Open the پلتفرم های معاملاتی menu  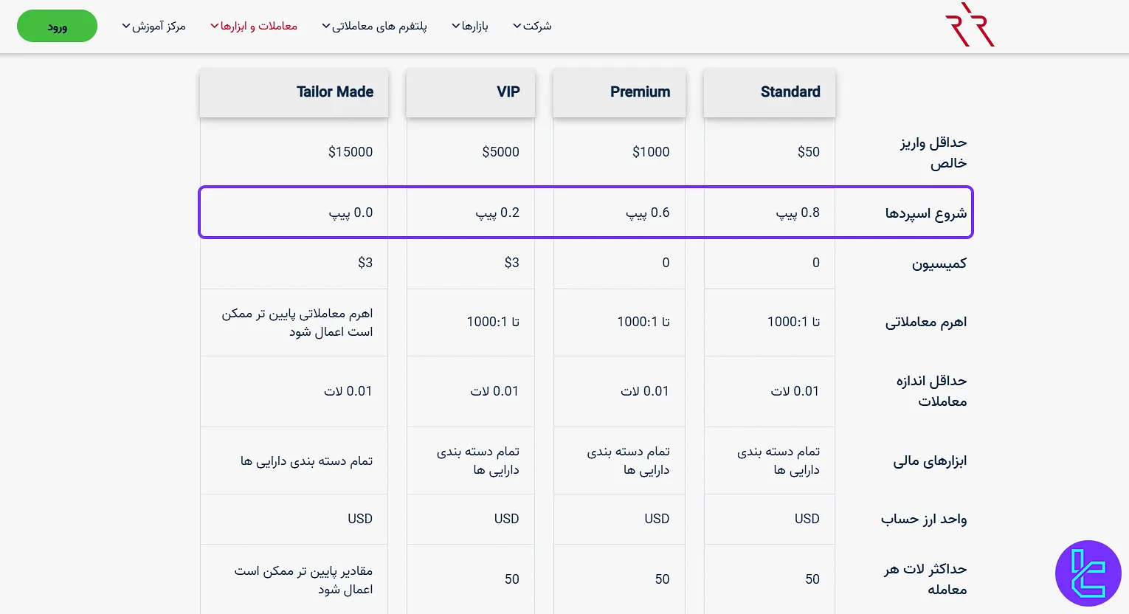pyautogui.click(x=378, y=25)
